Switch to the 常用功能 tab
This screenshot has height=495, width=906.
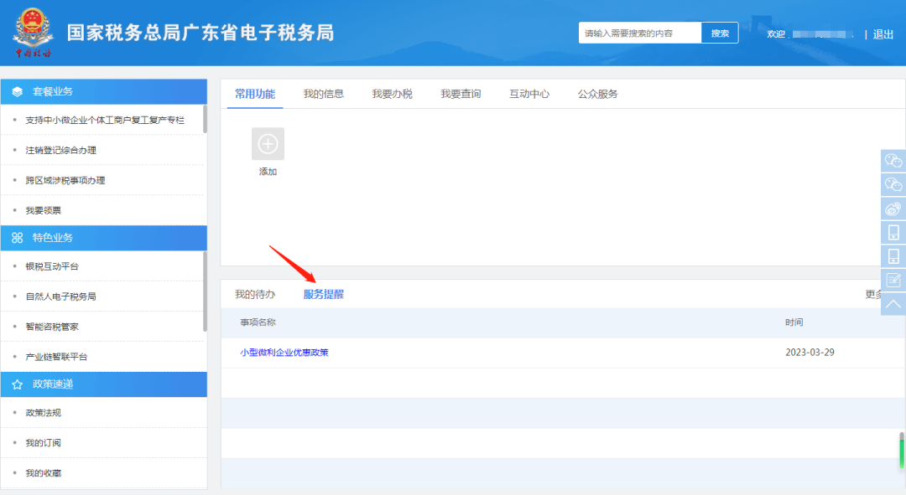[x=255, y=94]
